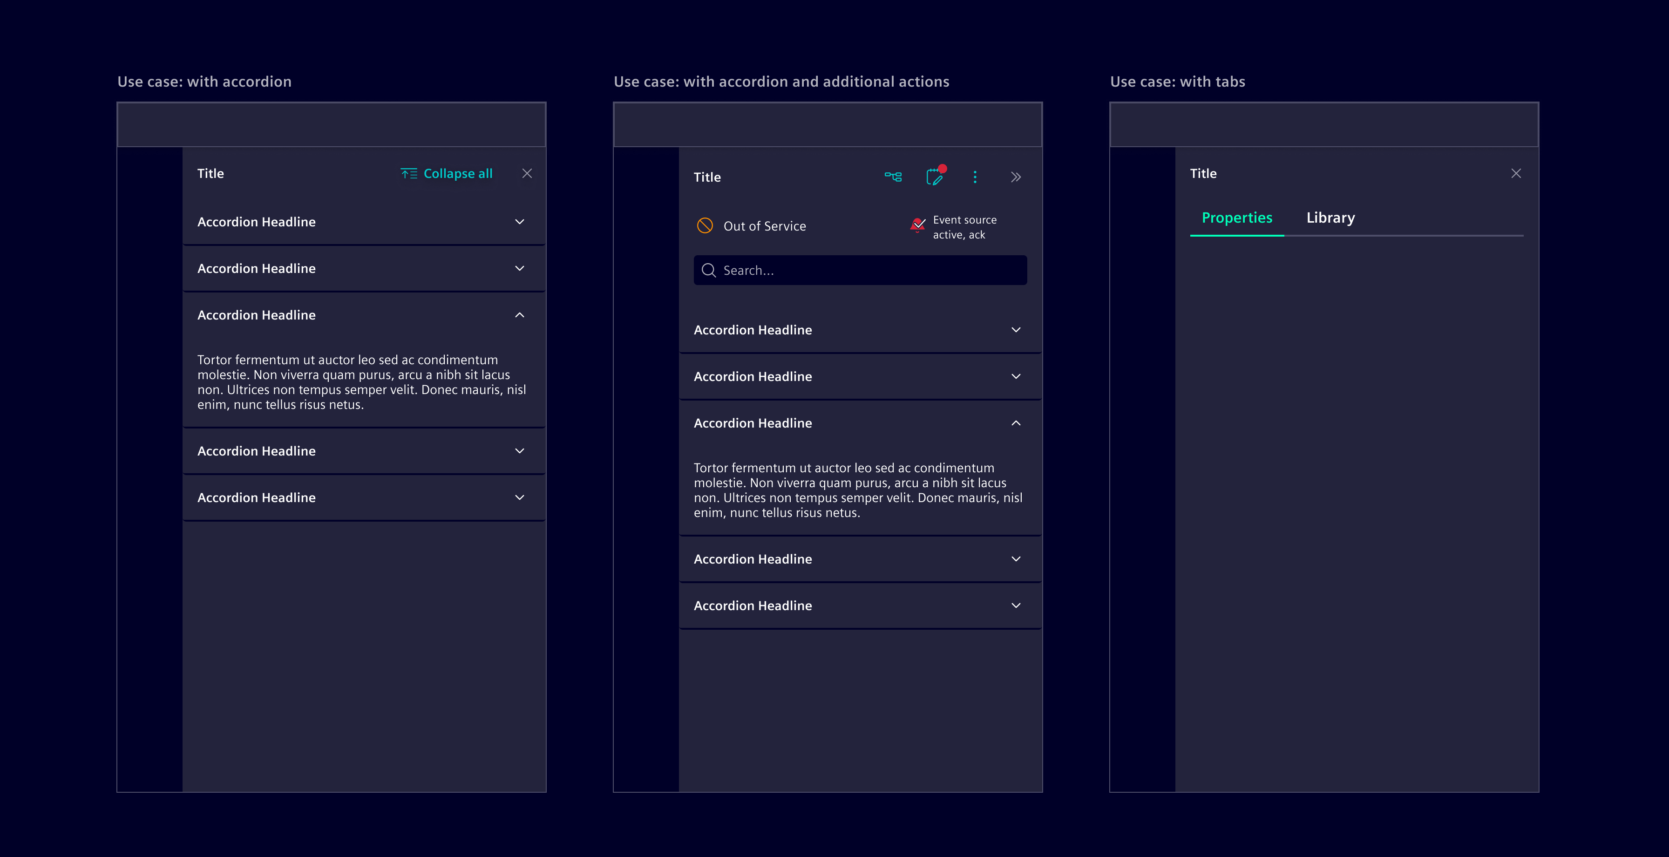Collapse side panel with double chevron icon
This screenshot has height=857, width=1669.
[x=1015, y=177]
